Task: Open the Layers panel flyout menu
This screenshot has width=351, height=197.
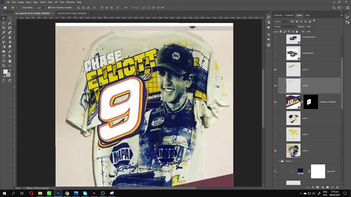Action: tap(342, 15)
